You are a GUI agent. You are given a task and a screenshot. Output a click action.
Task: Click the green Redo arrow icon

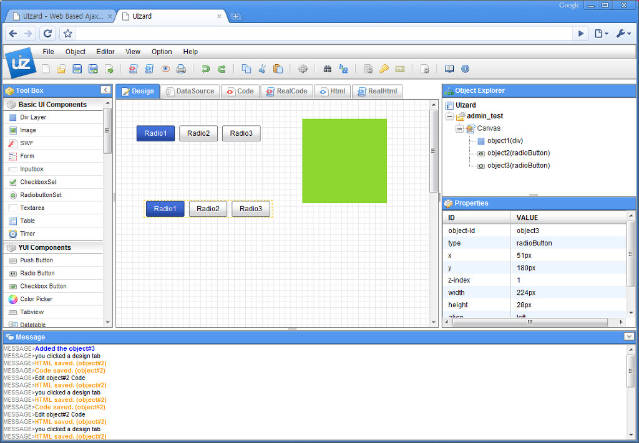tap(222, 69)
